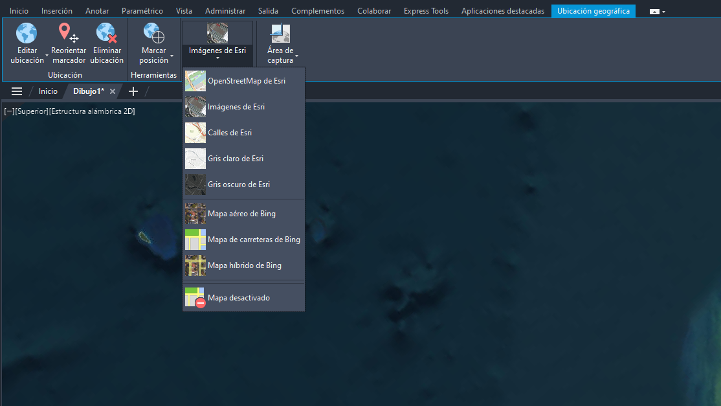The height and width of the screenshot is (406, 721).
Task: Switch to the Anotar tab
Action: tap(97, 10)
